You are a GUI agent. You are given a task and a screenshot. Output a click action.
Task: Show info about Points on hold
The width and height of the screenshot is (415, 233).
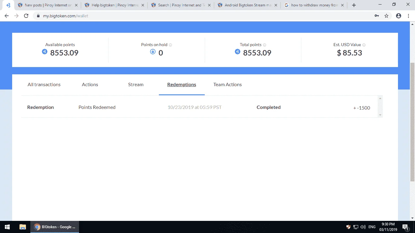click(x=170, y=45)
